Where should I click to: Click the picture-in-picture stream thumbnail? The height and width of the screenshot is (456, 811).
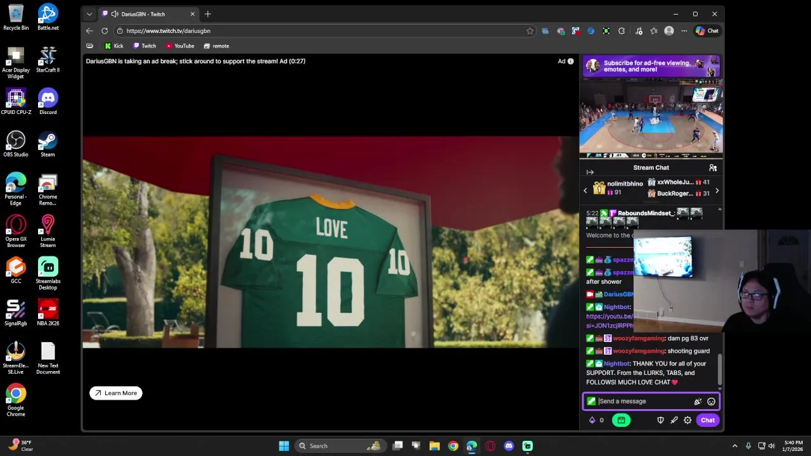tap(651, 118)
